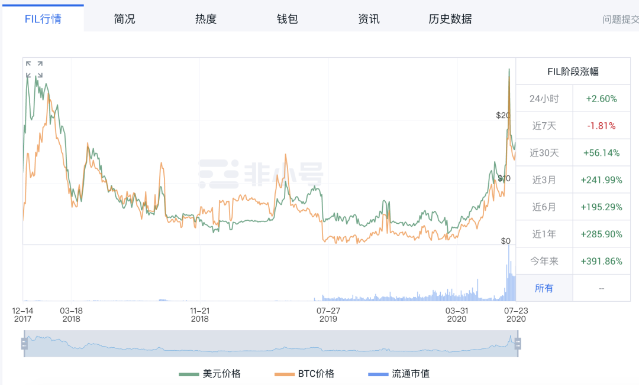Image resolution: width=639 pixels, height=385 pixels.
Task: Click the 问题提交 link
Action: 620,19
